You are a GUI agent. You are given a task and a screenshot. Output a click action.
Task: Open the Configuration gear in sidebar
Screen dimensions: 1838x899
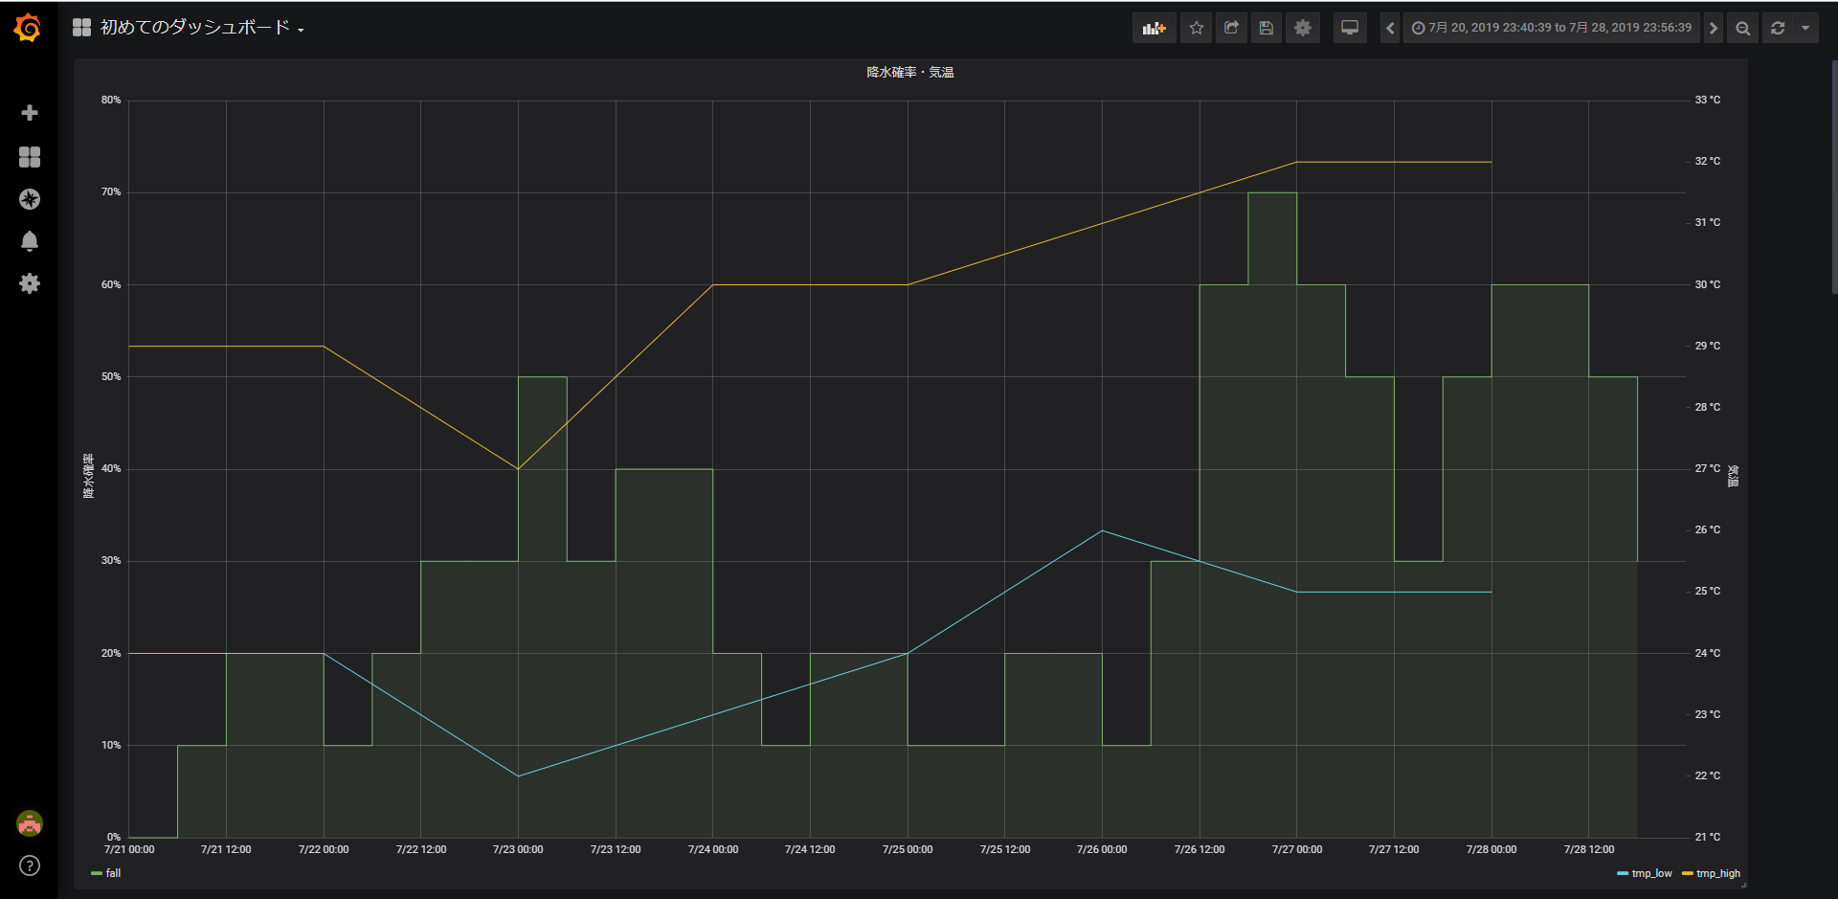pos(30,283)
